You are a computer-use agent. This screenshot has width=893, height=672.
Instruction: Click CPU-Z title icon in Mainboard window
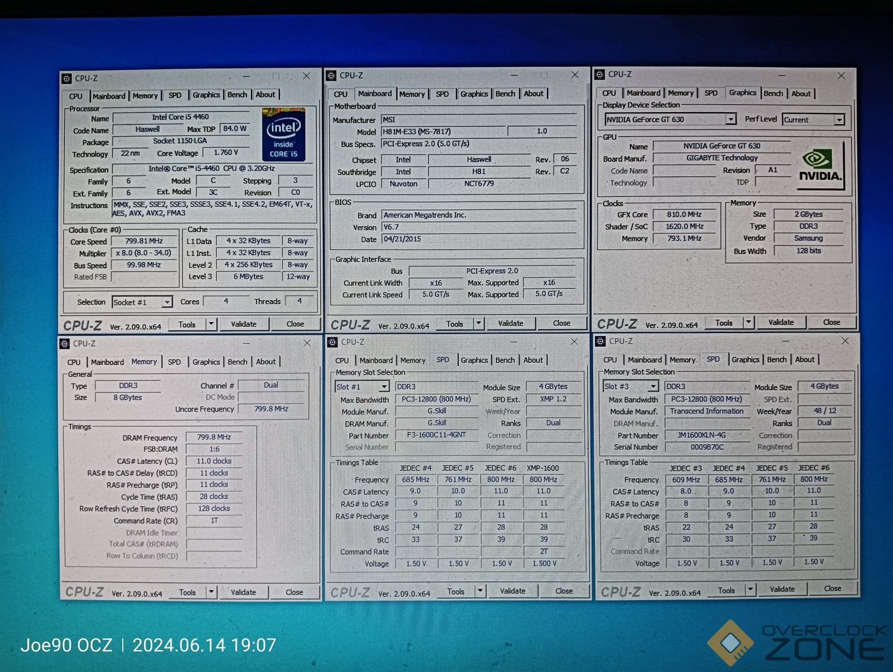[332, 76]
